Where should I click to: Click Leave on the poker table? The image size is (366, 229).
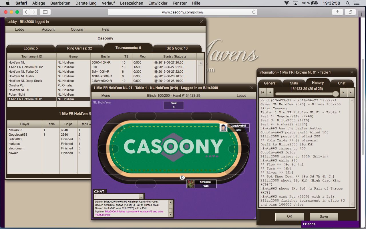pyautogui.click(x=241, y=96)
